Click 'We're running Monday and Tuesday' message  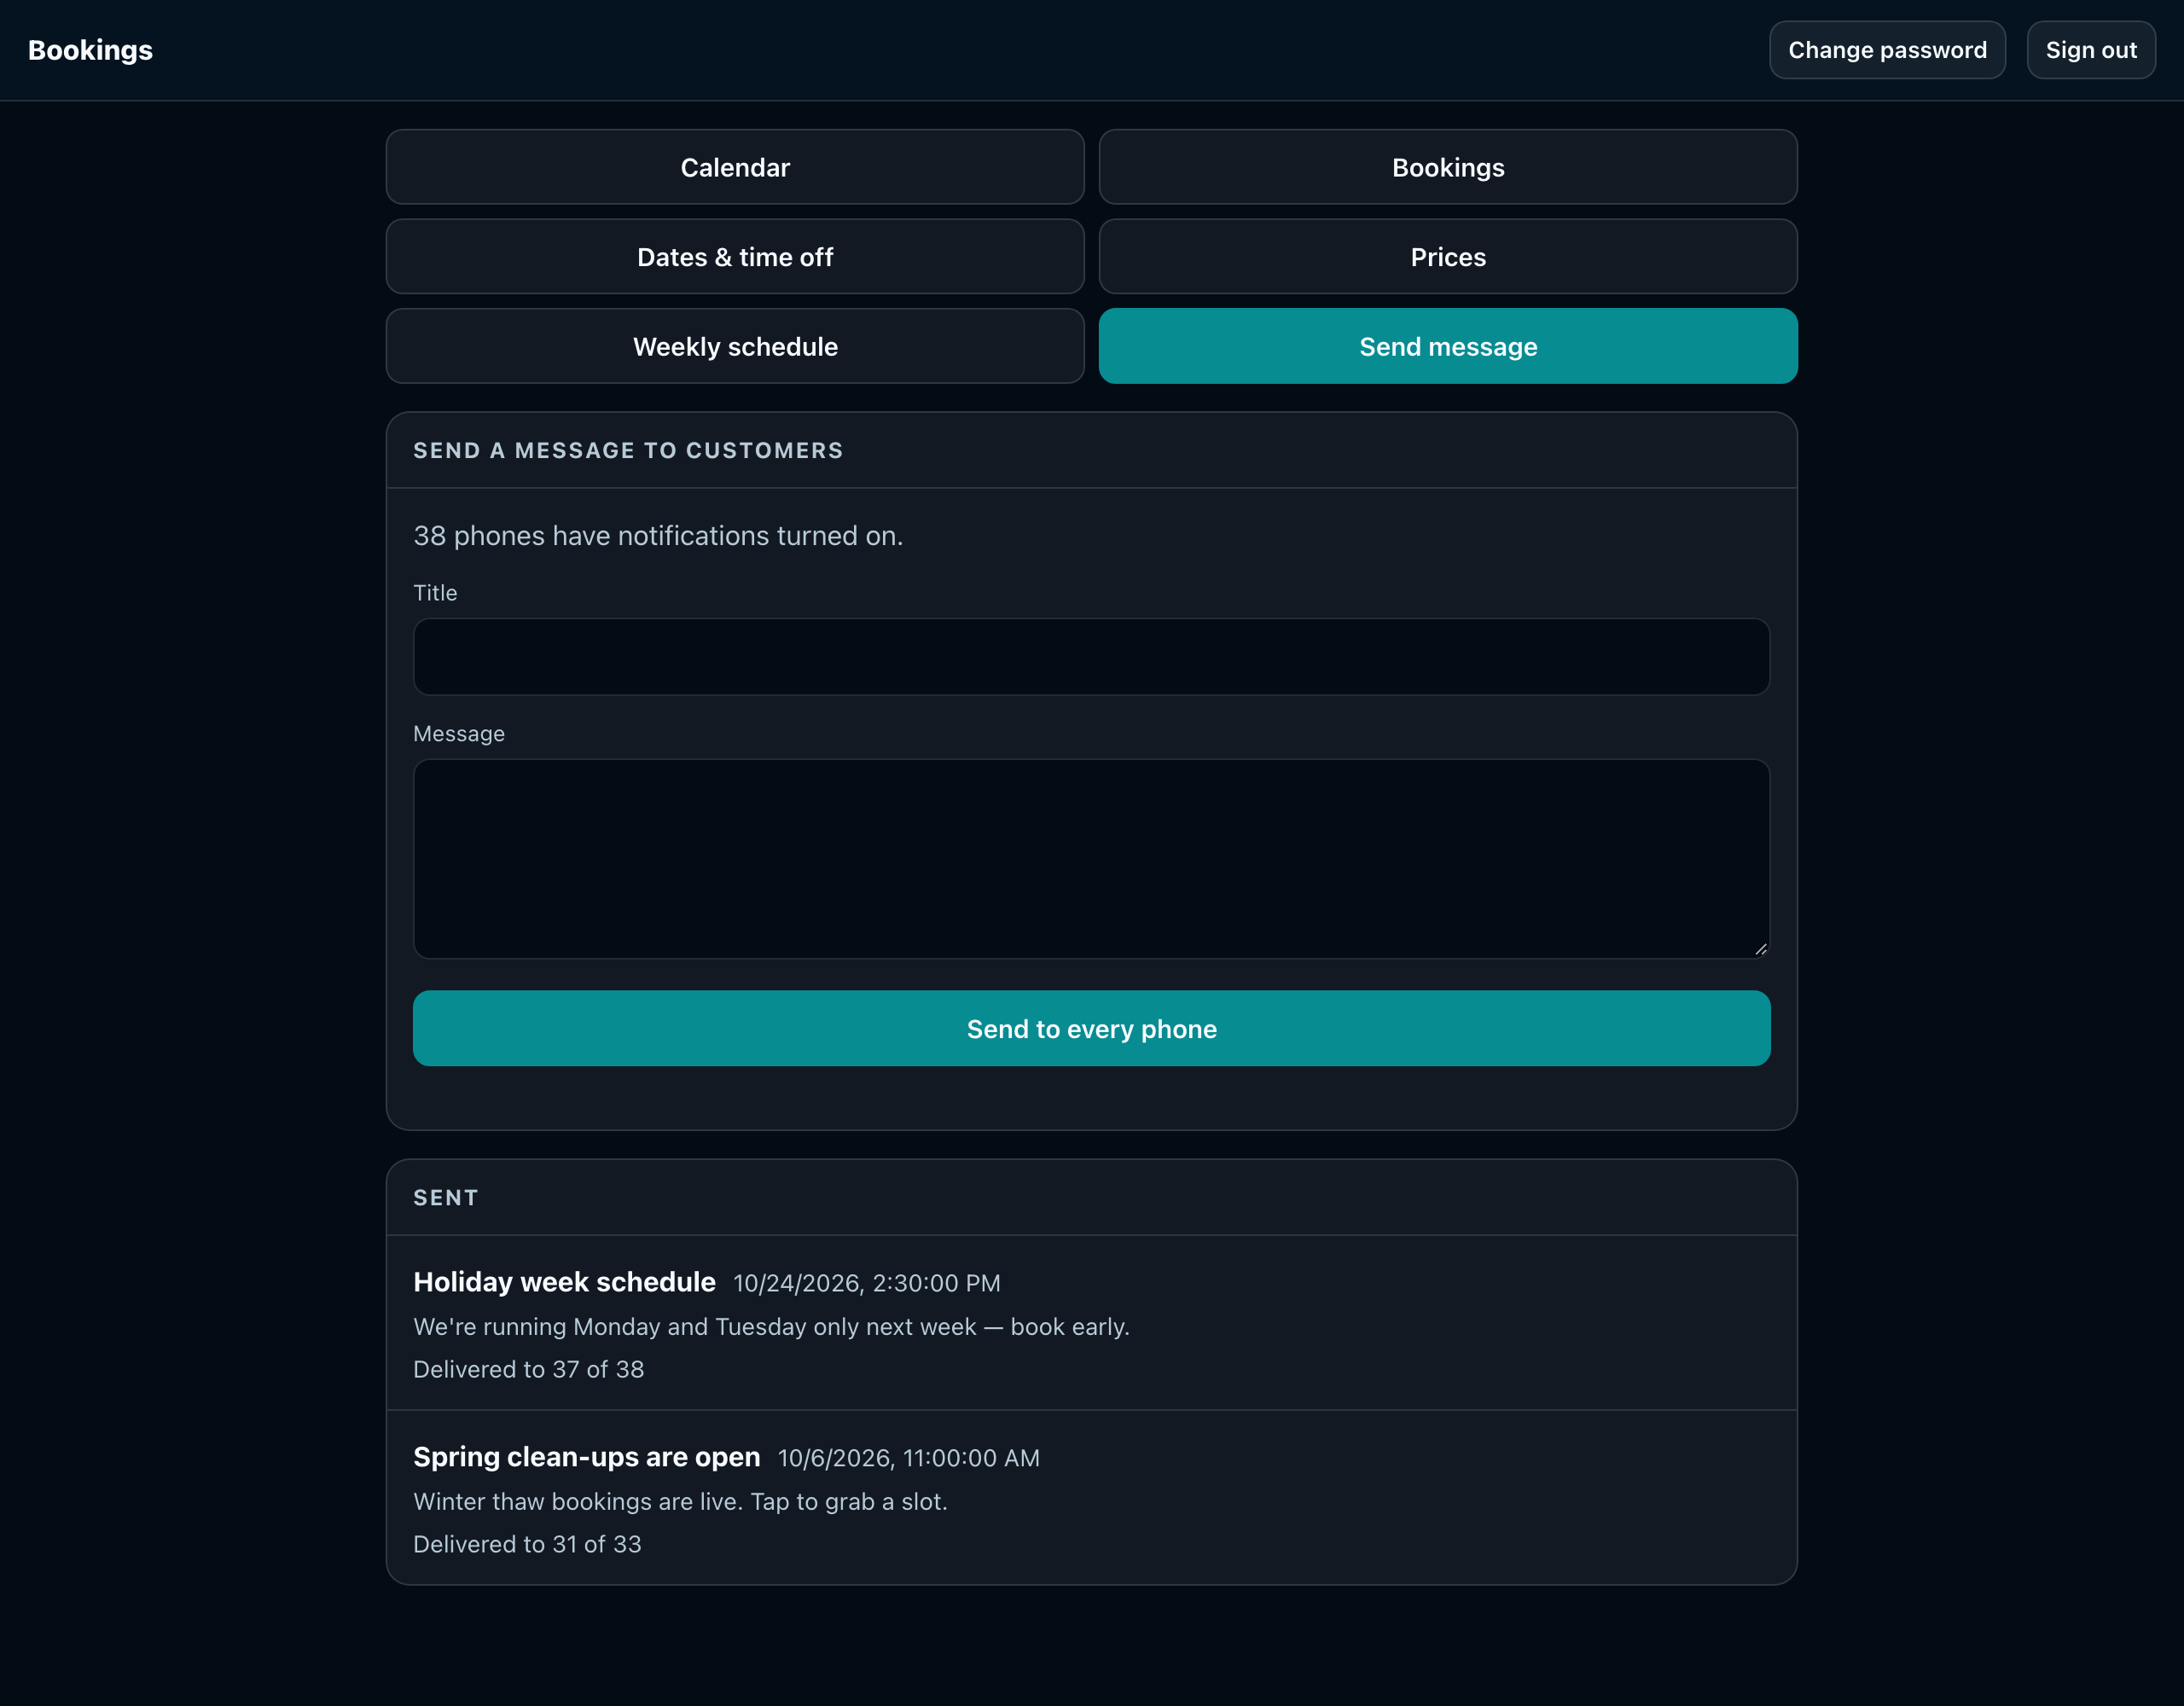point(771,1326)
